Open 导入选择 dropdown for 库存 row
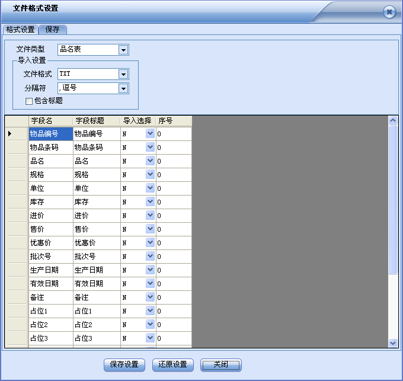This screenshot has width=403, height=381. pos(150,201)
